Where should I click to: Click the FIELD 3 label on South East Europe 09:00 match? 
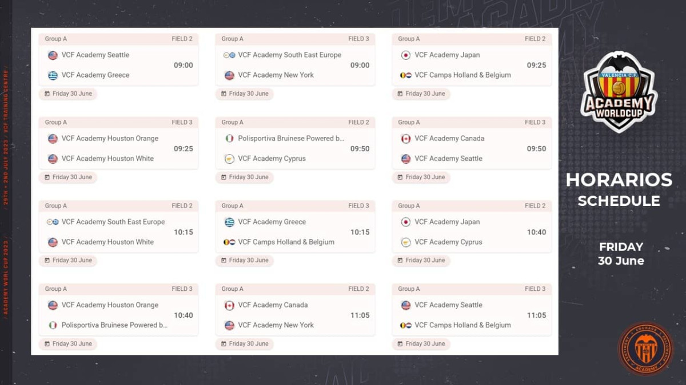coord(358,39)
